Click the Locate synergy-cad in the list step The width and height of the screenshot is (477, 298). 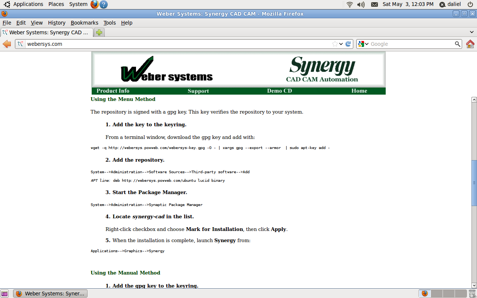150,216
